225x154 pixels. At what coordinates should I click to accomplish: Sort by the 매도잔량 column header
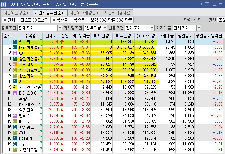(102, 36)
